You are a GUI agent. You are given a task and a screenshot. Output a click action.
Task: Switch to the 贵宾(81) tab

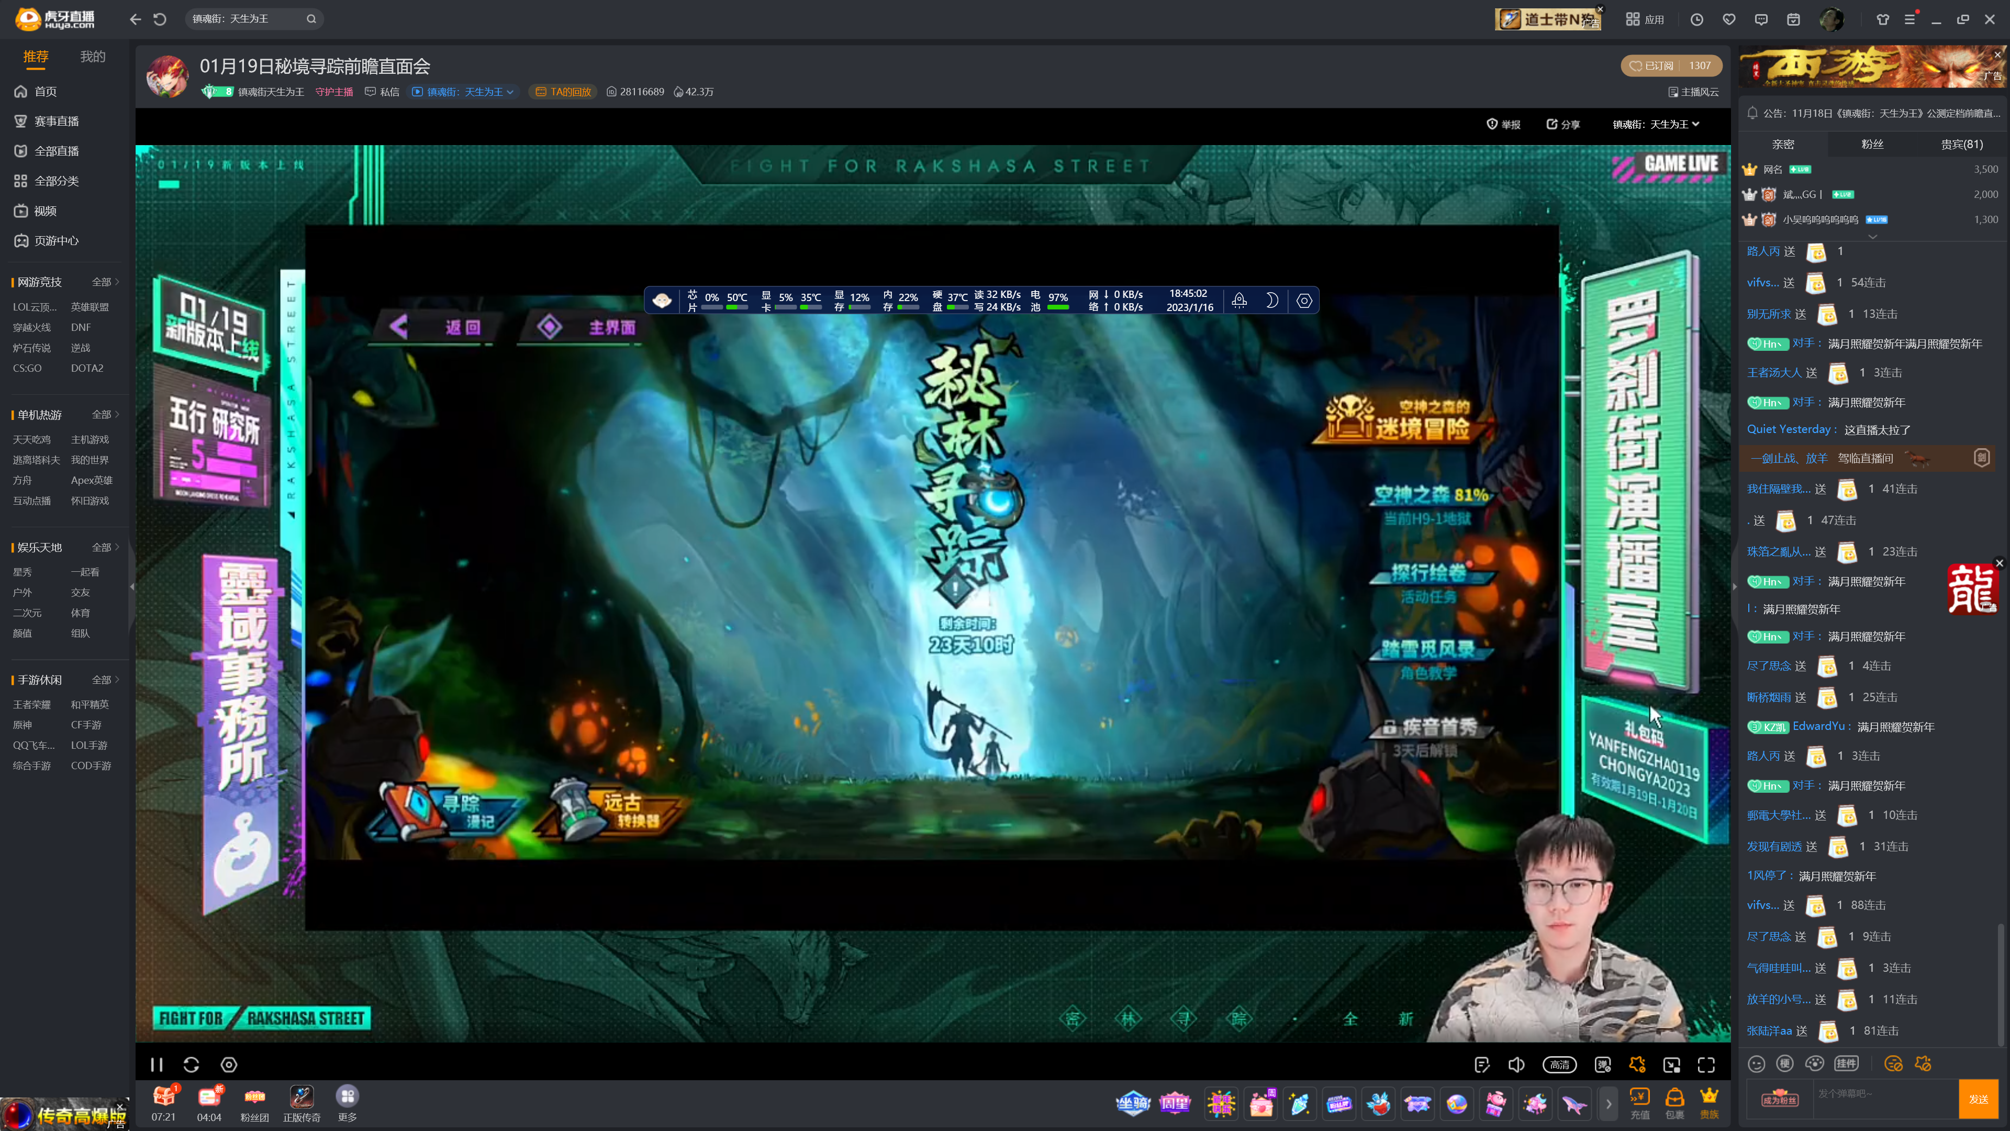(1962, 145)
